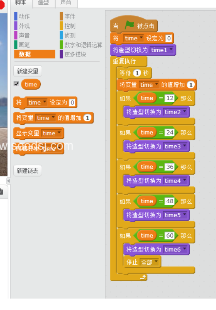The height and width of the screenshot is (310, 216).
Task: Click the time variable reporter in the palette
Action: (31, 84)
